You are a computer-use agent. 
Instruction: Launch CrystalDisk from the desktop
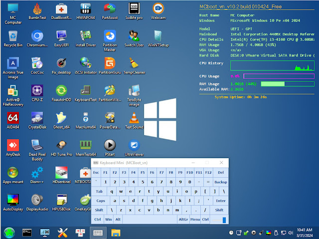click(37, 118)
